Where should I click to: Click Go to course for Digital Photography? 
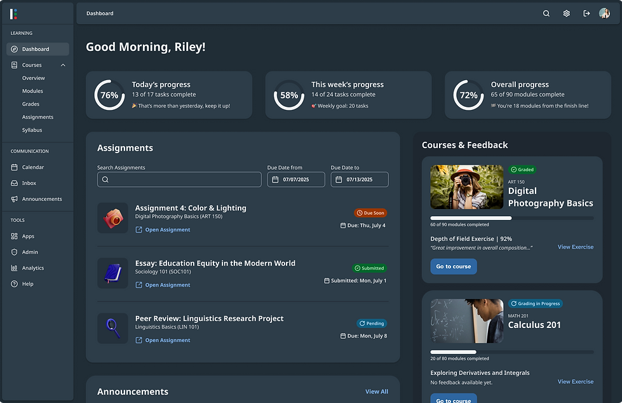click(454, 266)
